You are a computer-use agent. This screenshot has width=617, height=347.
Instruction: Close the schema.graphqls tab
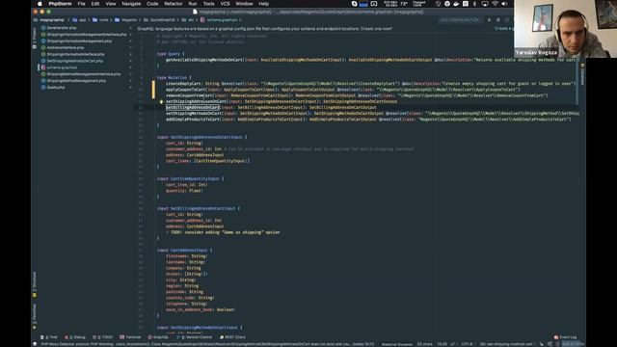tap(131, 67)
